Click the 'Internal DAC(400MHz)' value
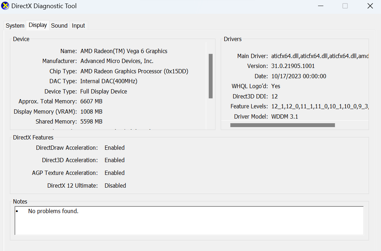Viewport: 381px width, 251px height. pyautogui.click(x=109, y=81)
